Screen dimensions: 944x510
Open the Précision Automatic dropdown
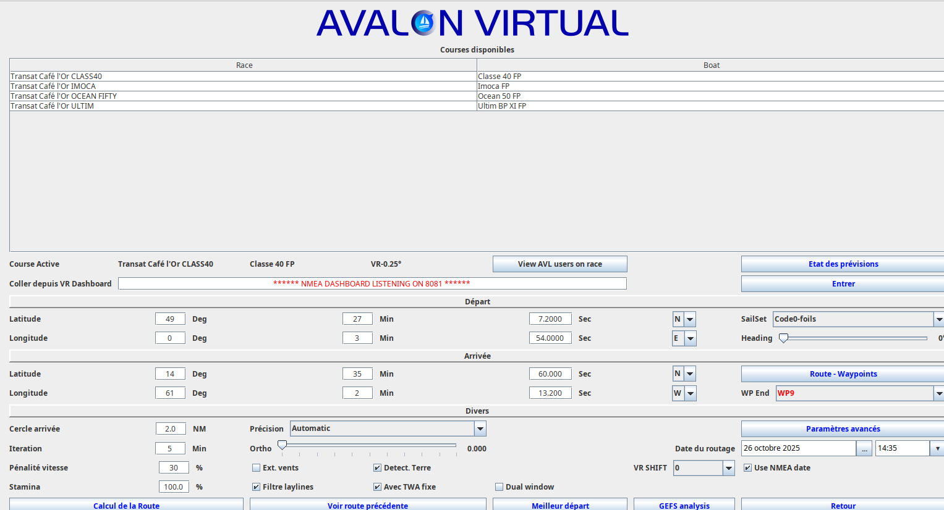[x=480, y=428]
